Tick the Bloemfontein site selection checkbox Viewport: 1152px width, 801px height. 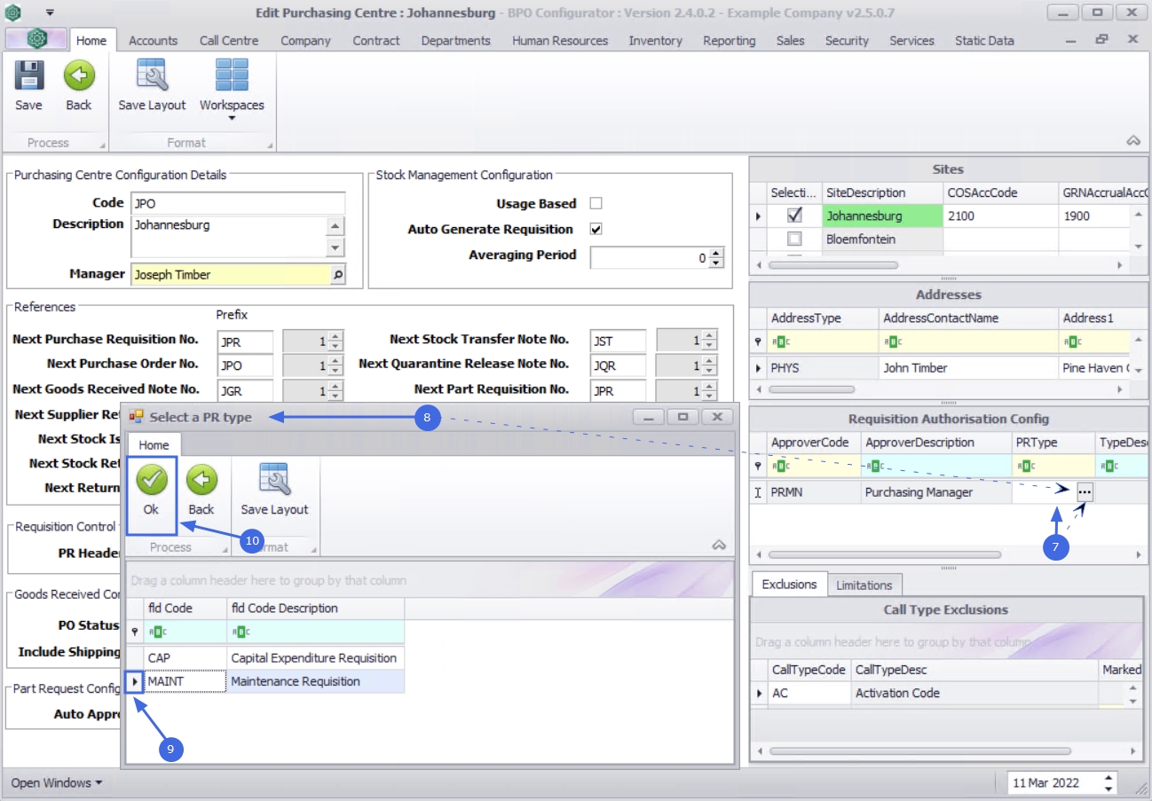point(794,239)
